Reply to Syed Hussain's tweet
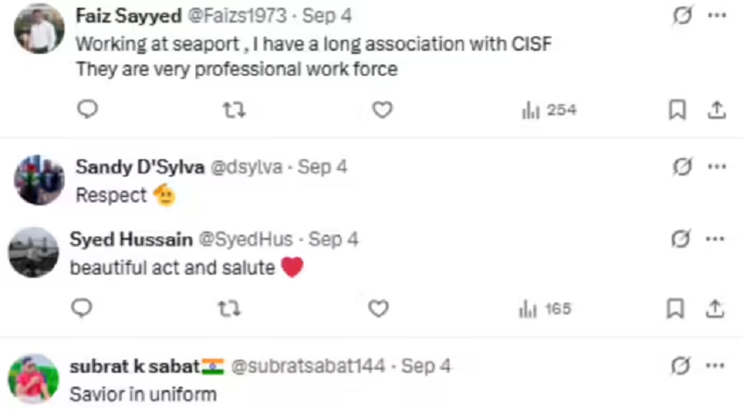 (x=82, y=308)
